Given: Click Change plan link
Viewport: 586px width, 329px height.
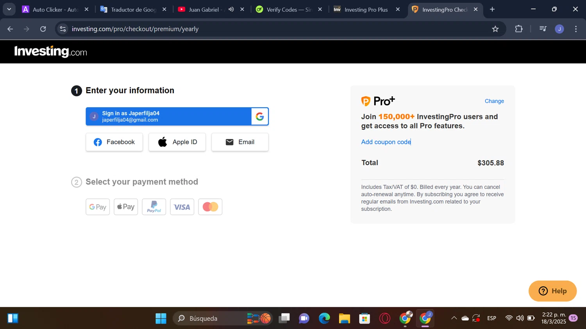Looking at the screenshot, I should 494,101.
